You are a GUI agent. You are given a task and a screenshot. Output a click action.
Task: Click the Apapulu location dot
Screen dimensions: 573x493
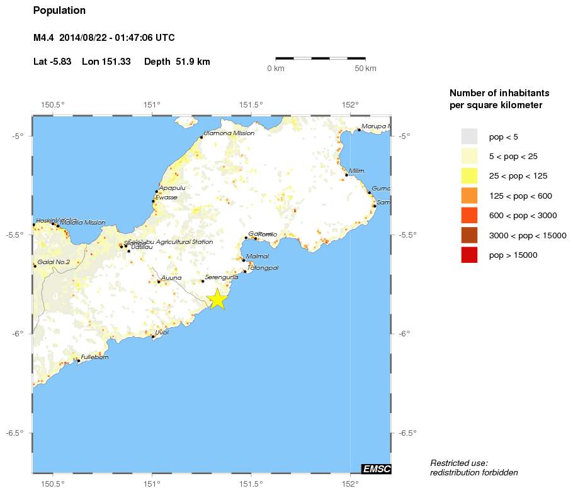[157, 192]
